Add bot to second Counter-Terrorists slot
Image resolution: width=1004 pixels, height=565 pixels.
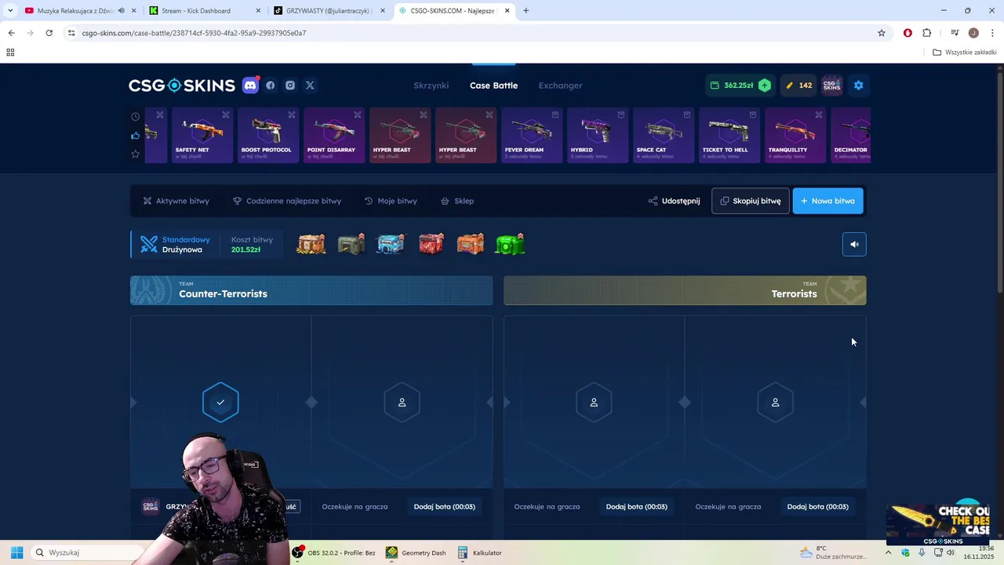tap(445, 507)
